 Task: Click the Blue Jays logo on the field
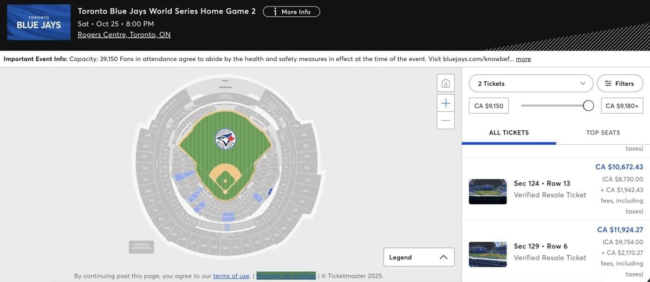tap(225, 139)
